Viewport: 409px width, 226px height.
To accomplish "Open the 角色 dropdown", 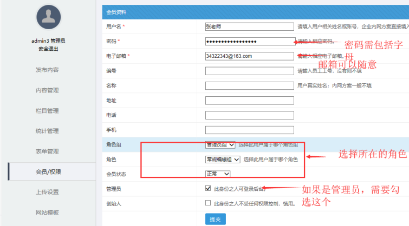I will tap(222, 159).
